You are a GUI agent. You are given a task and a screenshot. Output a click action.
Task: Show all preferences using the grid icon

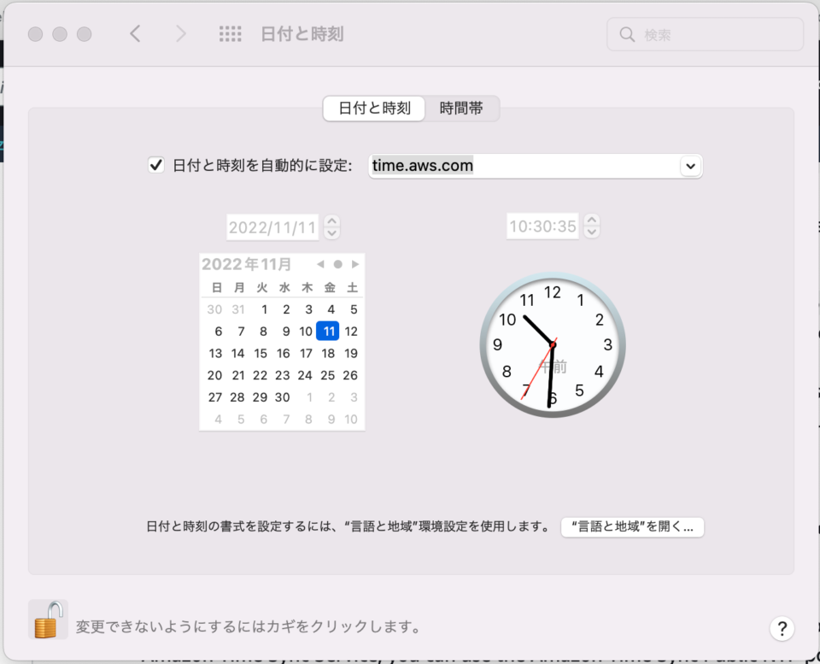(x=230, y=34)
